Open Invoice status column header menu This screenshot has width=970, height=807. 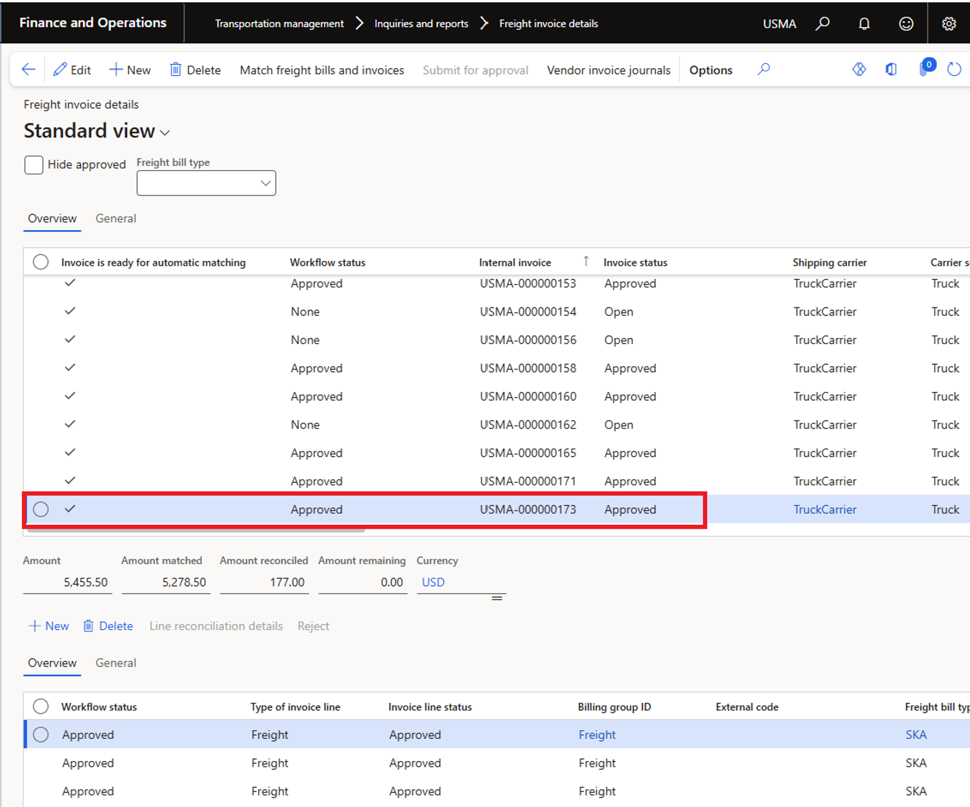pos(635,263)
